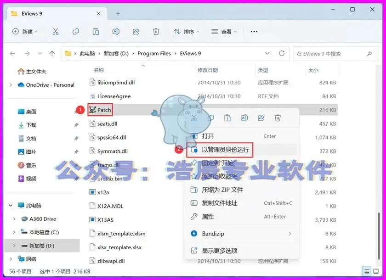Image resolution: width=386 pixels, height=280 pixels.
Task: Choose 压缩为 ZIP 文件 in context menu
Action: (241, 190)
